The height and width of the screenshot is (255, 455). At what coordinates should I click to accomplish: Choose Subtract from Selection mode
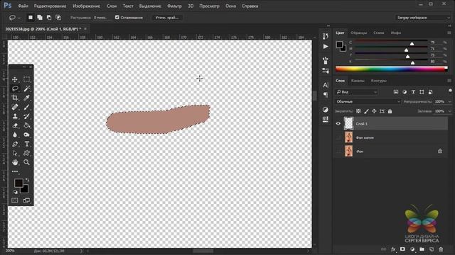pos(49,18)
